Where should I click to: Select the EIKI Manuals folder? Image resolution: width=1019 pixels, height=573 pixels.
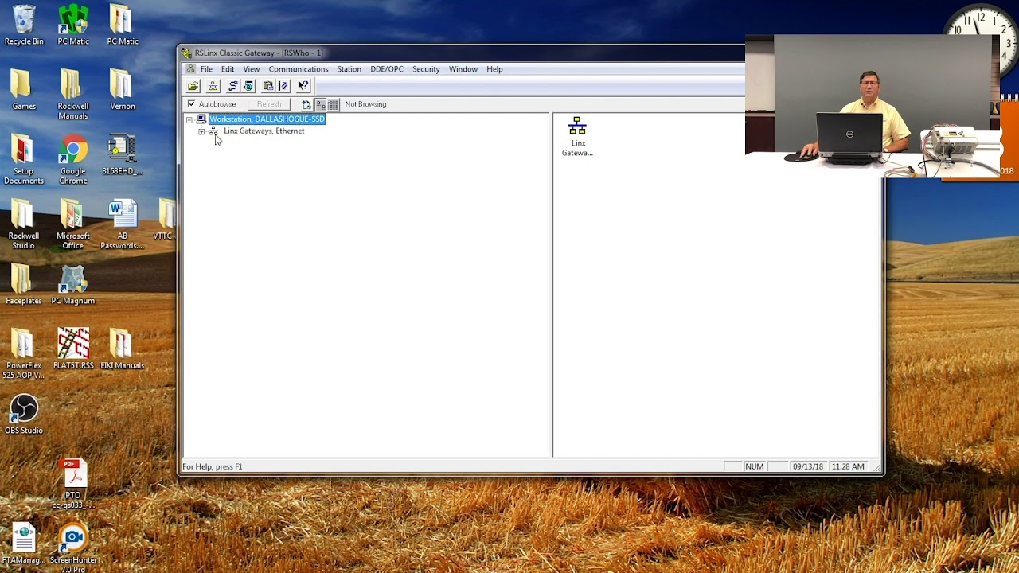click(123, 349)
